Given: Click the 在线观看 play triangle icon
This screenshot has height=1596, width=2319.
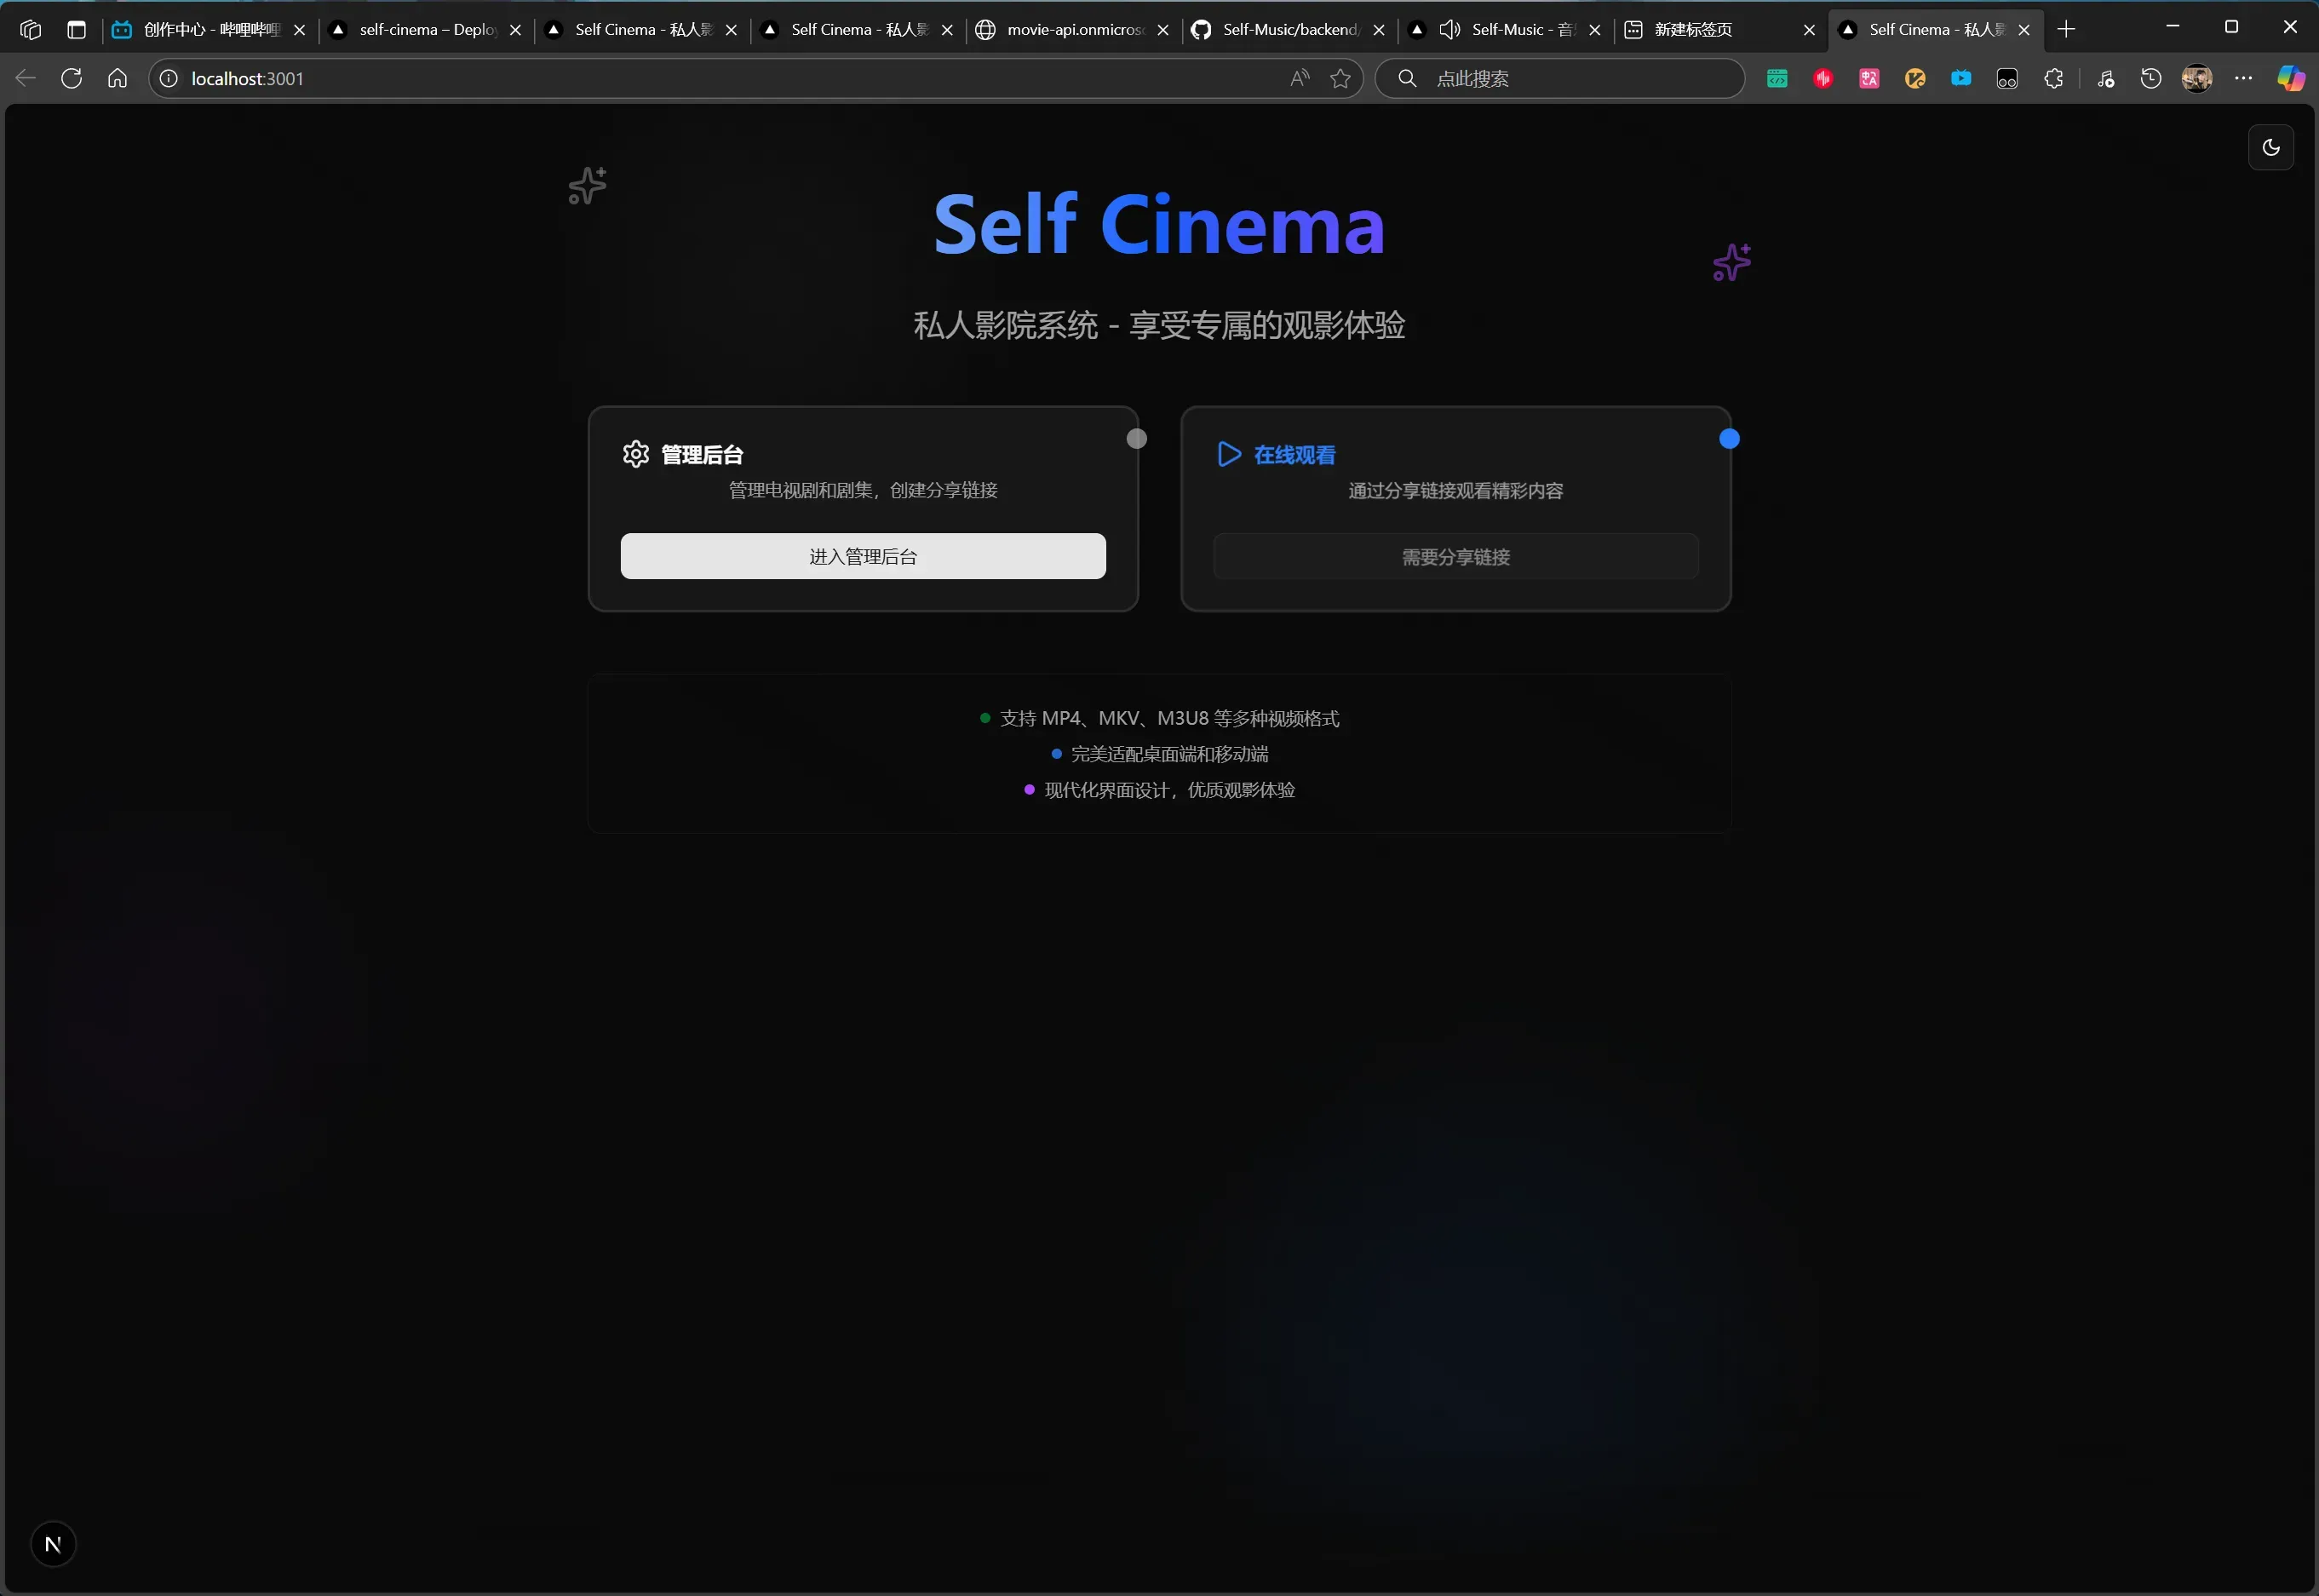Looking at the screenshot, I should click(1229, 454).
